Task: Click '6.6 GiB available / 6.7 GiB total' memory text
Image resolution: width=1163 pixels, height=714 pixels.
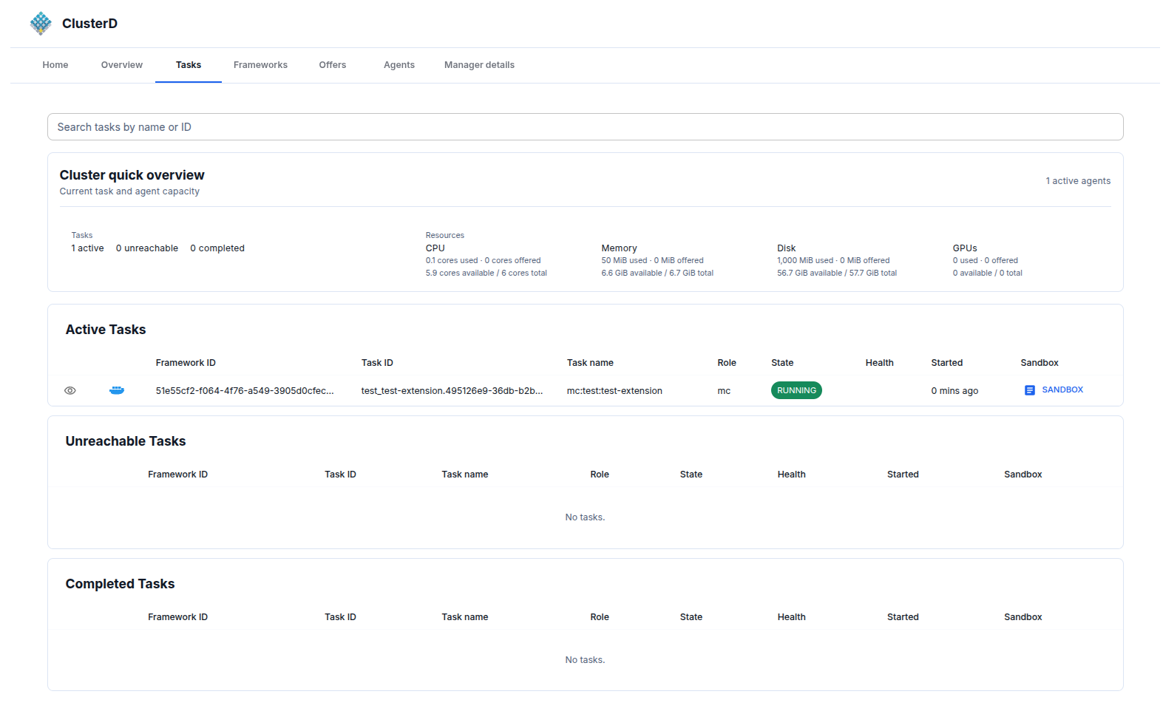Action: coord(657,273)
